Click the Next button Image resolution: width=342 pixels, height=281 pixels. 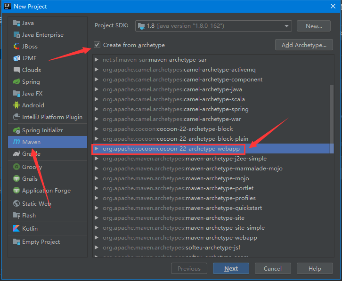(x=231, y=268)
